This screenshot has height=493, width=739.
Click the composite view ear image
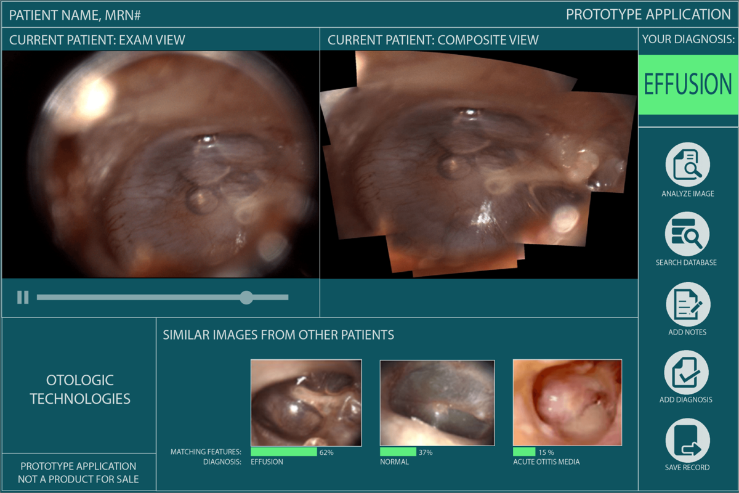tap(478, 164)
